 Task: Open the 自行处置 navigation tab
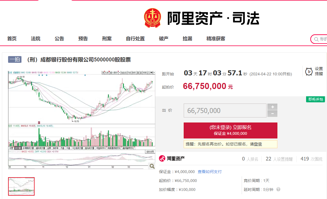(x=135, y=39)
